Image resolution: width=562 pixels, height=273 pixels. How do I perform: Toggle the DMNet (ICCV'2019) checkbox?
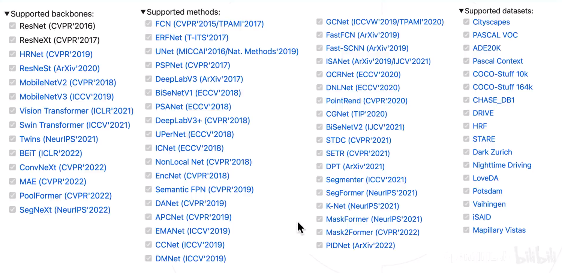[x=148, y=258]
